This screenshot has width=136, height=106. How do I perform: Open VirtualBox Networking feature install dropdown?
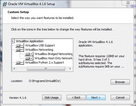pos(20,50)
